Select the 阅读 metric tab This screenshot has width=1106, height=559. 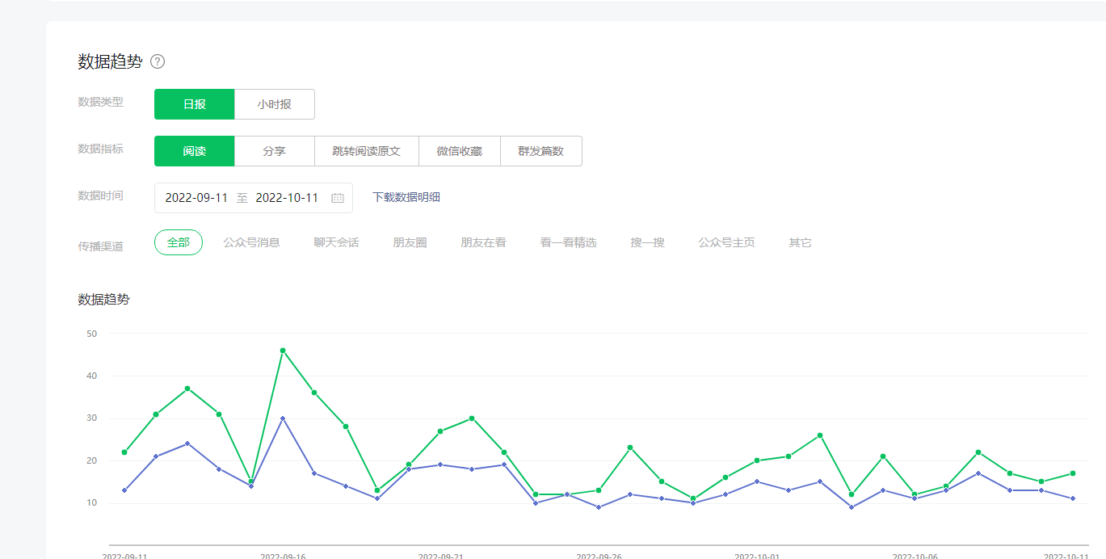195,151
